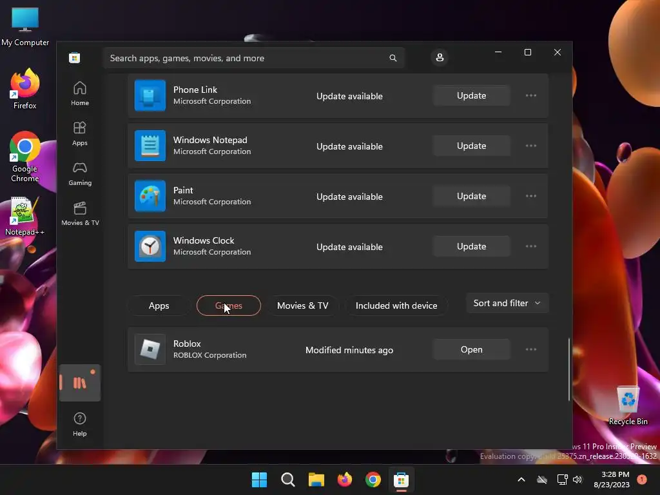Click 'Update available' text in Paint row
Image resolution: width=660 pixels, height=495 pixels.
[x=349, y=197]
